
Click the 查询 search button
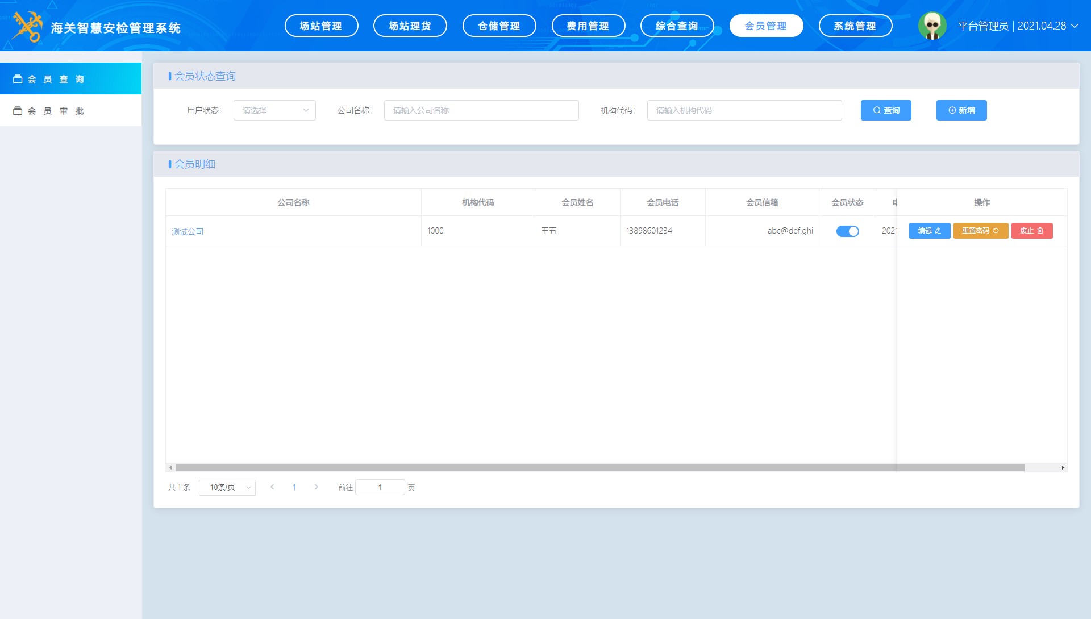click(x=885, y=110)
